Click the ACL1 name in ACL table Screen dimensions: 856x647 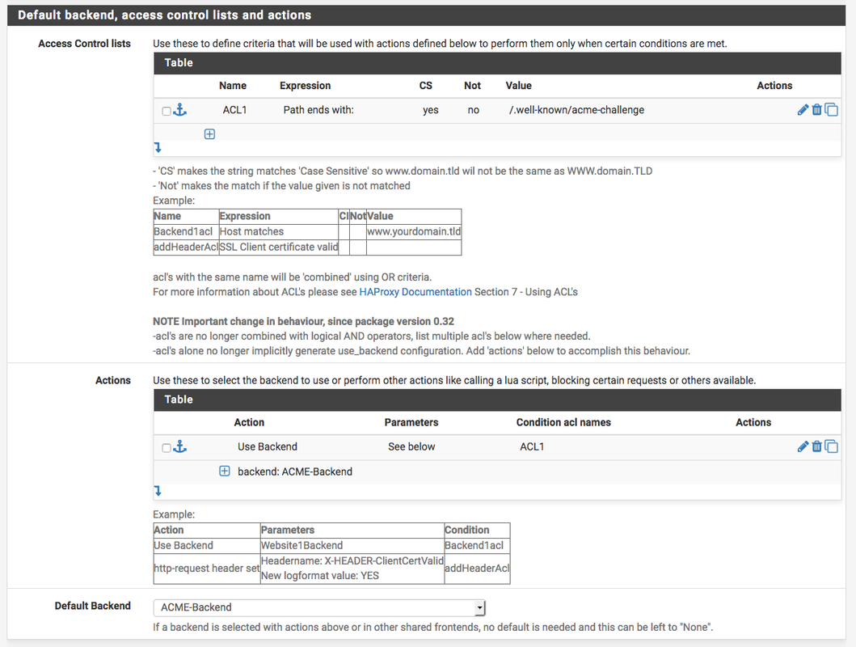coord(234,110)
